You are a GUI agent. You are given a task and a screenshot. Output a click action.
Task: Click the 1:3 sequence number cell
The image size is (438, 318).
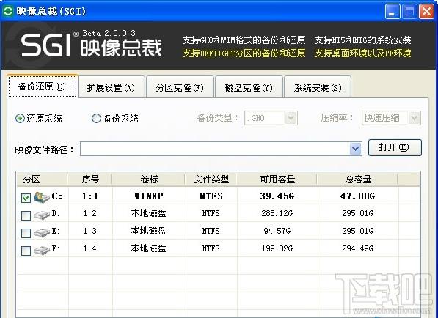[90, 231]
